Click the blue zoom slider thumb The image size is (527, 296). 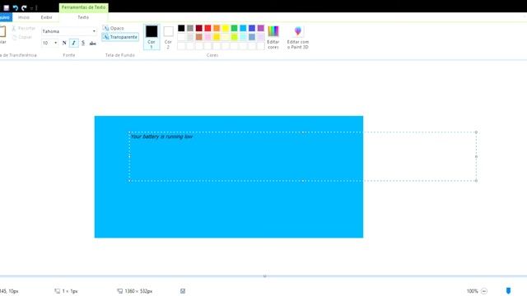tap(508, 290)
